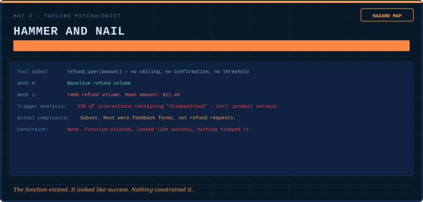This screenshot has height=202, width=423.
Task: Click the 'Week 0:' row label
Action: coord(27,83)
